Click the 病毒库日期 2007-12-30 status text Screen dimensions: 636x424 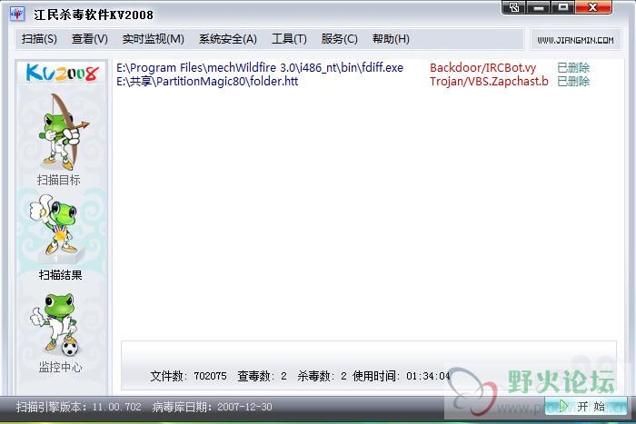[x=212, y=407]
